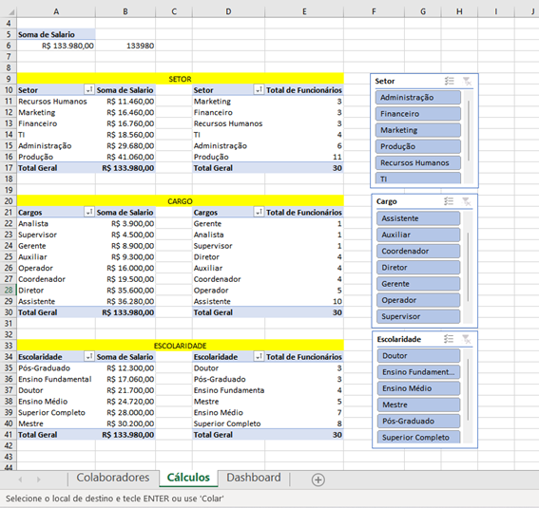Filter Setor slicer by Financeiro
The image size is (539, 508).
pyautogui.click(x=417, y=114)
